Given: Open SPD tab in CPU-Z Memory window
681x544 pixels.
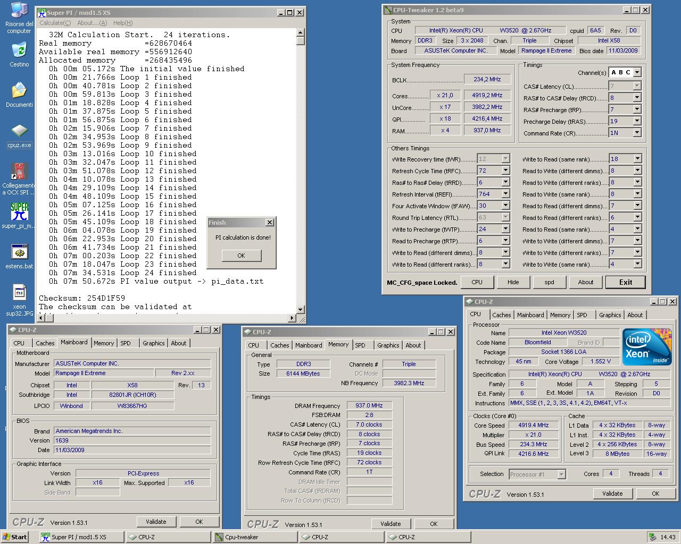Looking at the screenshot, I should (x=360, y=345).
